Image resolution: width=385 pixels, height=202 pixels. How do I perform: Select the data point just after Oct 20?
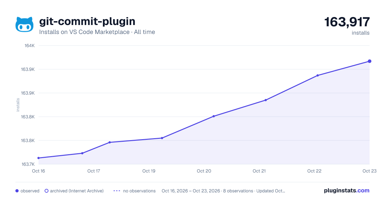coord(214,116)
